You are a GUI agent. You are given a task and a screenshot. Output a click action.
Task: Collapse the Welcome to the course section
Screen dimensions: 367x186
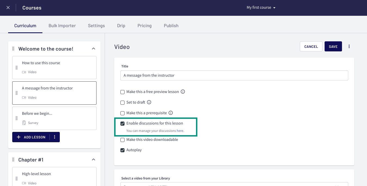[94, 49]
